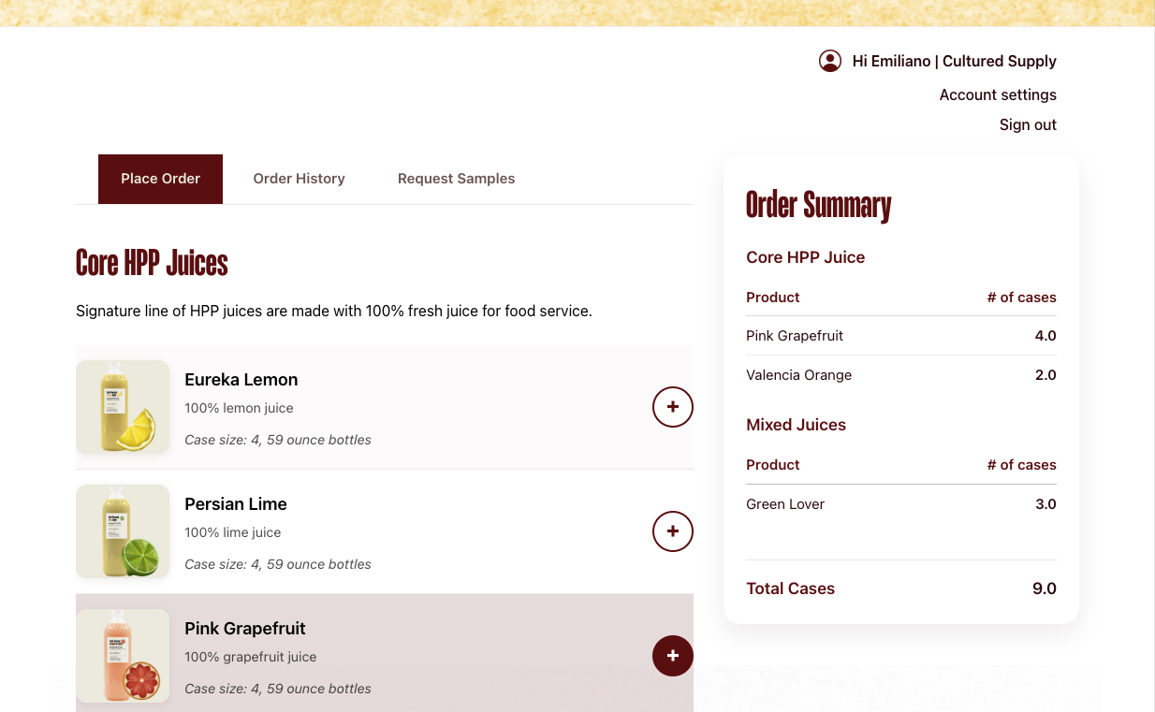Add Eureka Lemon with plus button
Screen dimensions: 1155x712
[672, 407]
